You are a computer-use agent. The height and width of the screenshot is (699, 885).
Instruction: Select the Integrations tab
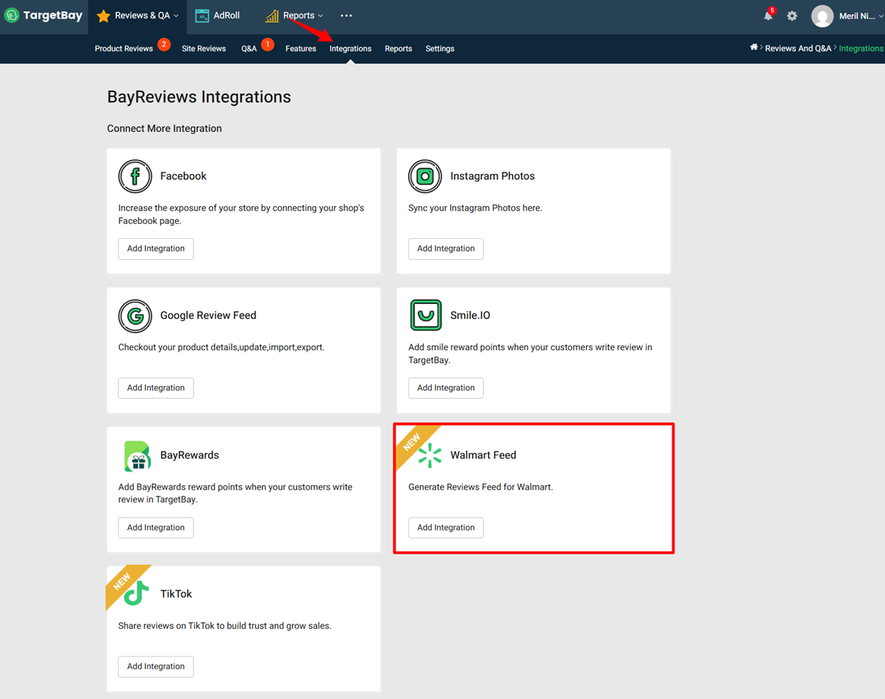point(351,49)
